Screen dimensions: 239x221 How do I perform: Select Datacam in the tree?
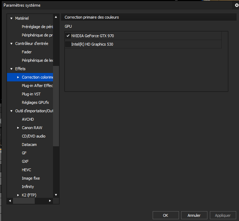point(29,145)
